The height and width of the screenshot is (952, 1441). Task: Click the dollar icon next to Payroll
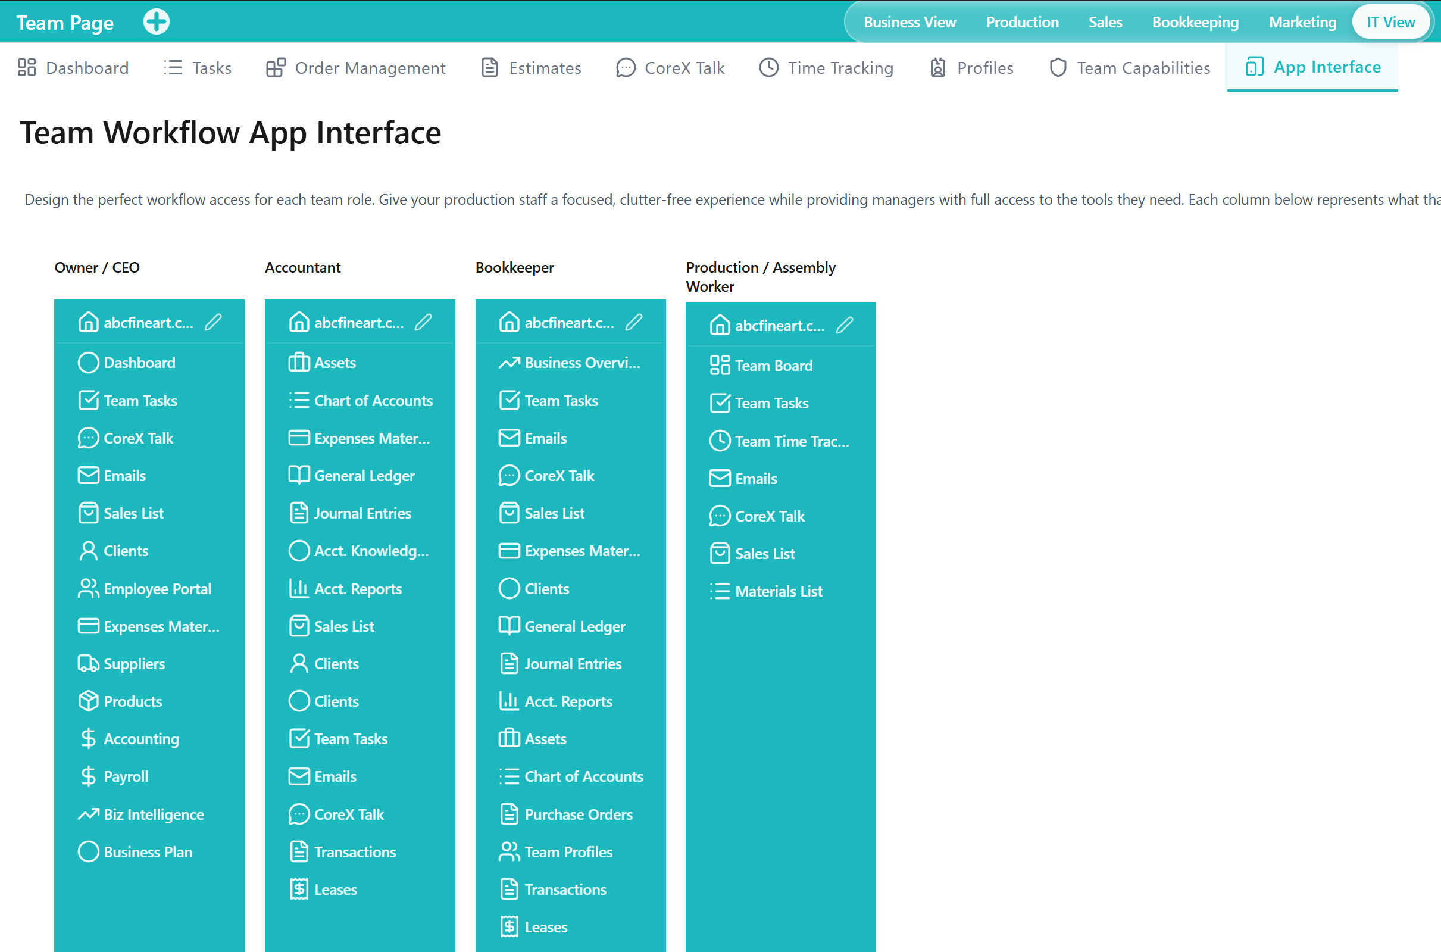88,776
